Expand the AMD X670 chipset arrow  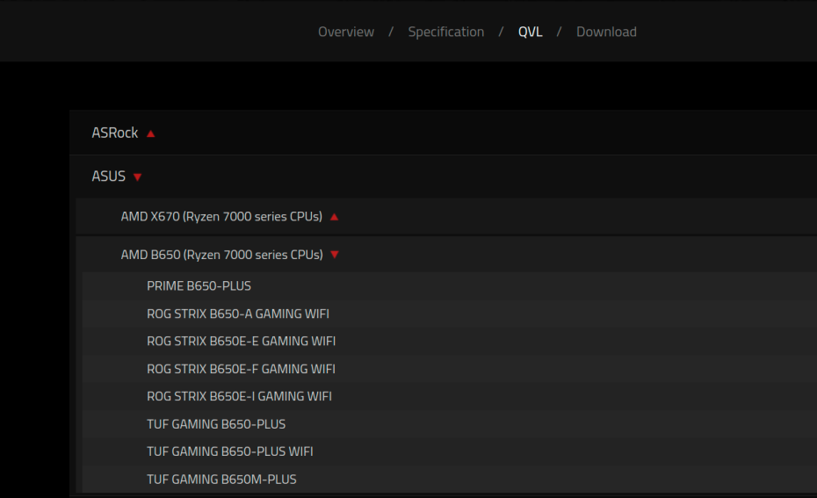click(x=334, y=217)
